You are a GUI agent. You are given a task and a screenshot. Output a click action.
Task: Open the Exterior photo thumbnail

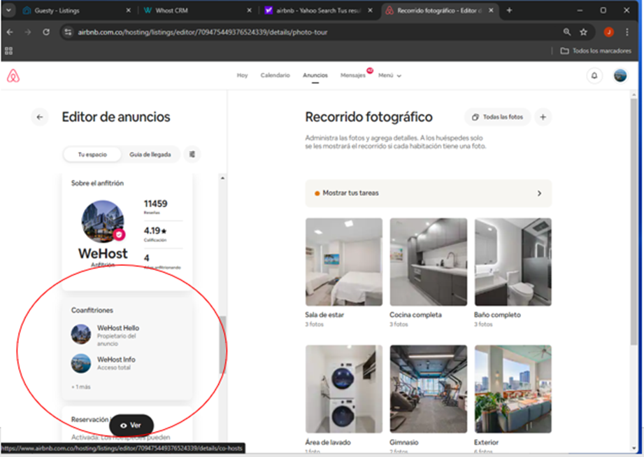tap(513, 389)
